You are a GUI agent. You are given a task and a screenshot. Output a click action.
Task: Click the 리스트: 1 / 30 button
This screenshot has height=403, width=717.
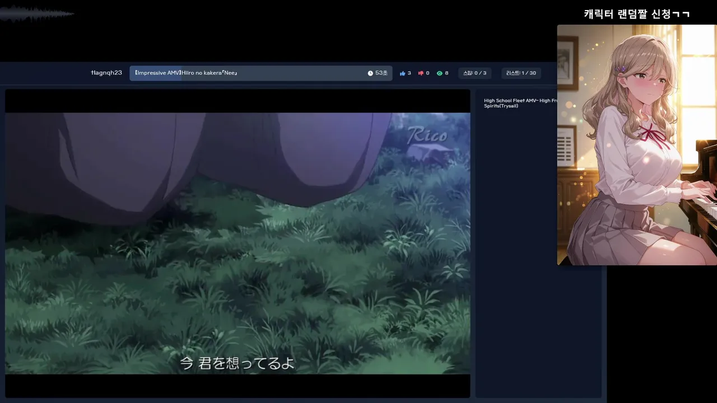tap(521, 73)
